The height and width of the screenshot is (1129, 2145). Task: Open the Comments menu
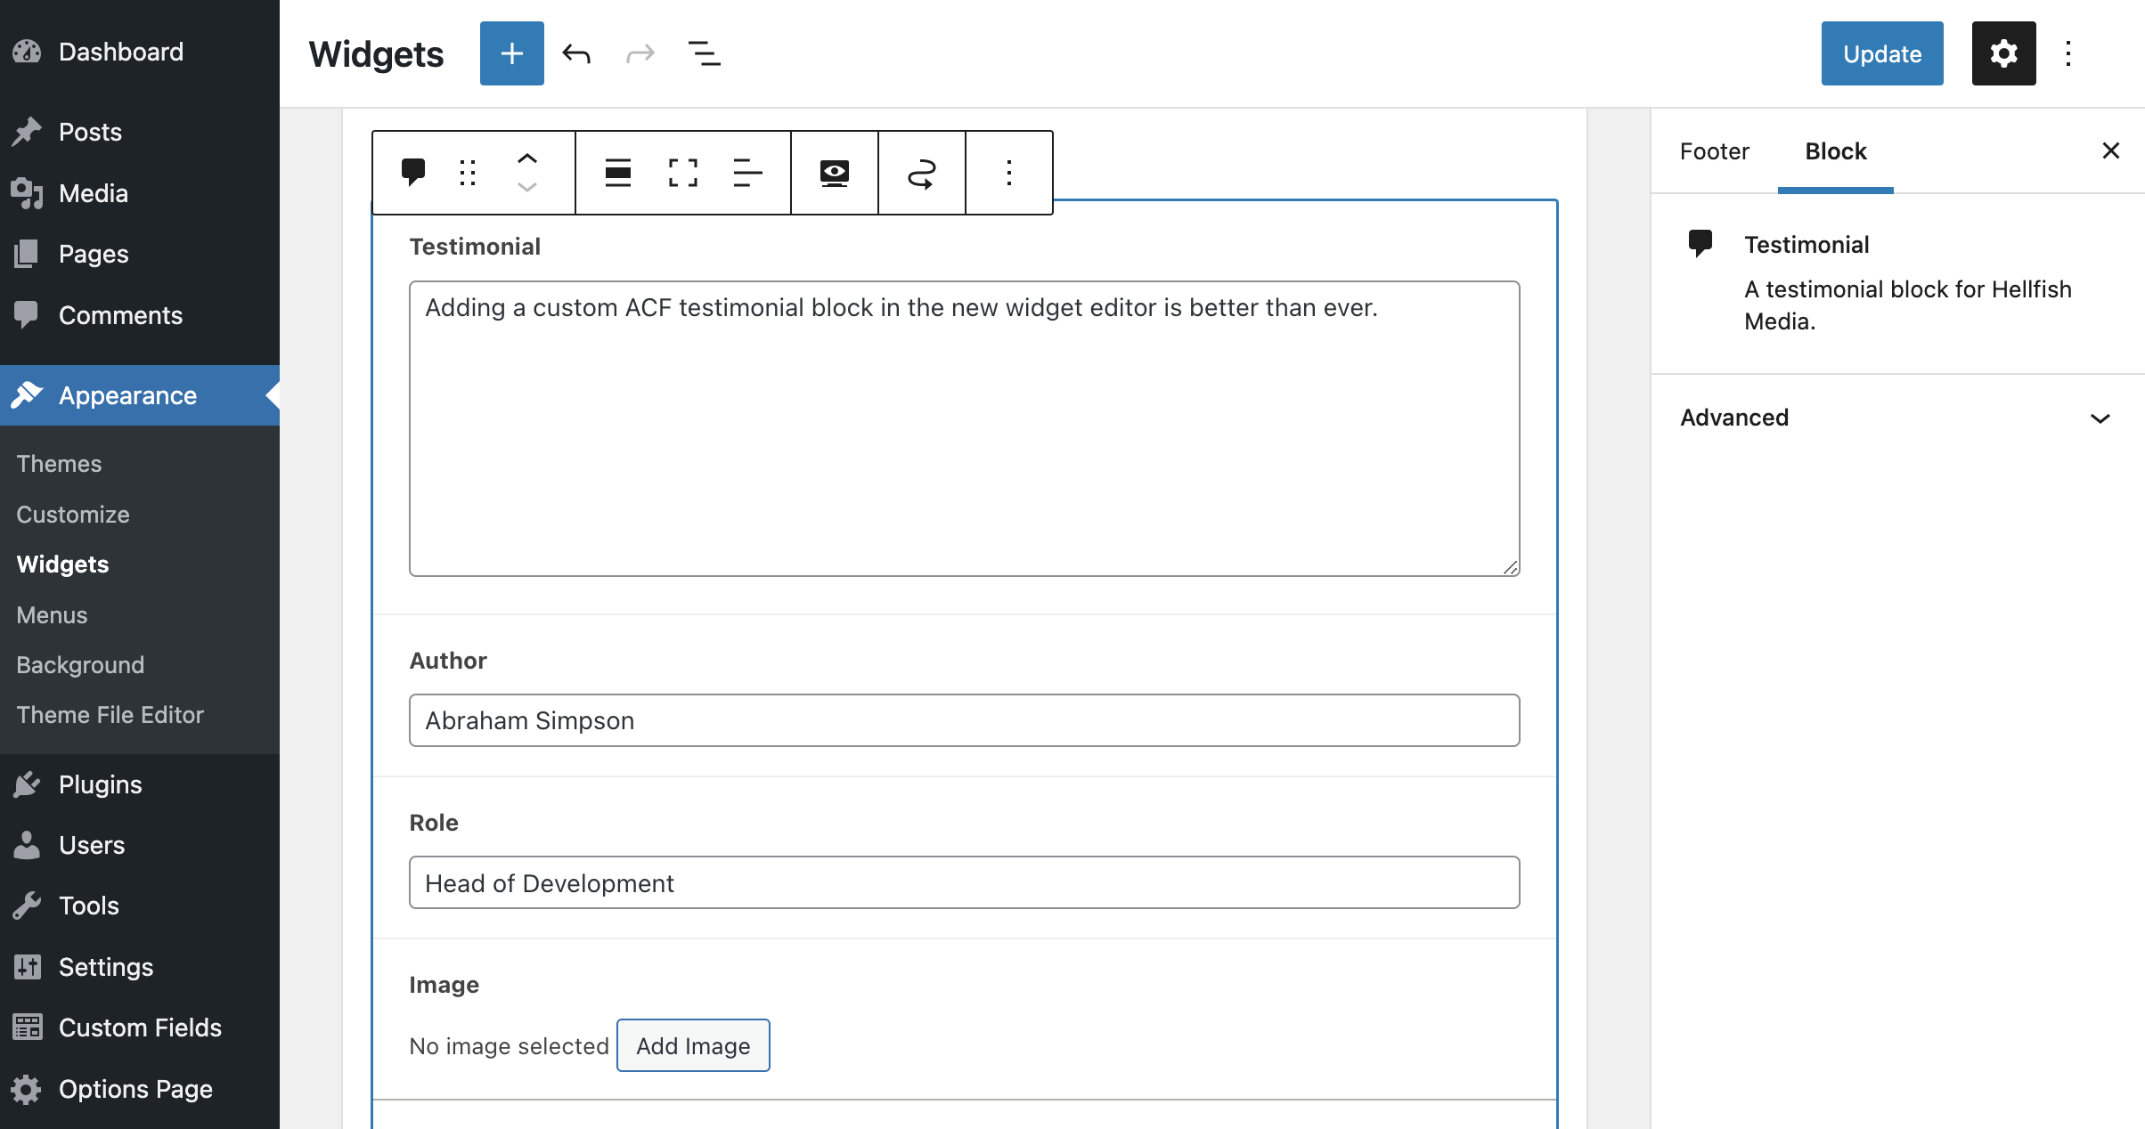(x=140, y=315)
